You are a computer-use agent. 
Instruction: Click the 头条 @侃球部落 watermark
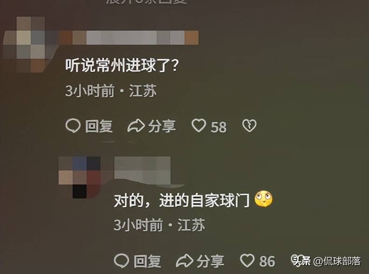click(x=327, y=261)
